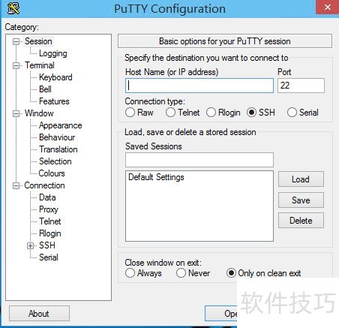Select Default Settings in sessions list
The height and width of the screenshot is (328, 339).
(156, 177)
